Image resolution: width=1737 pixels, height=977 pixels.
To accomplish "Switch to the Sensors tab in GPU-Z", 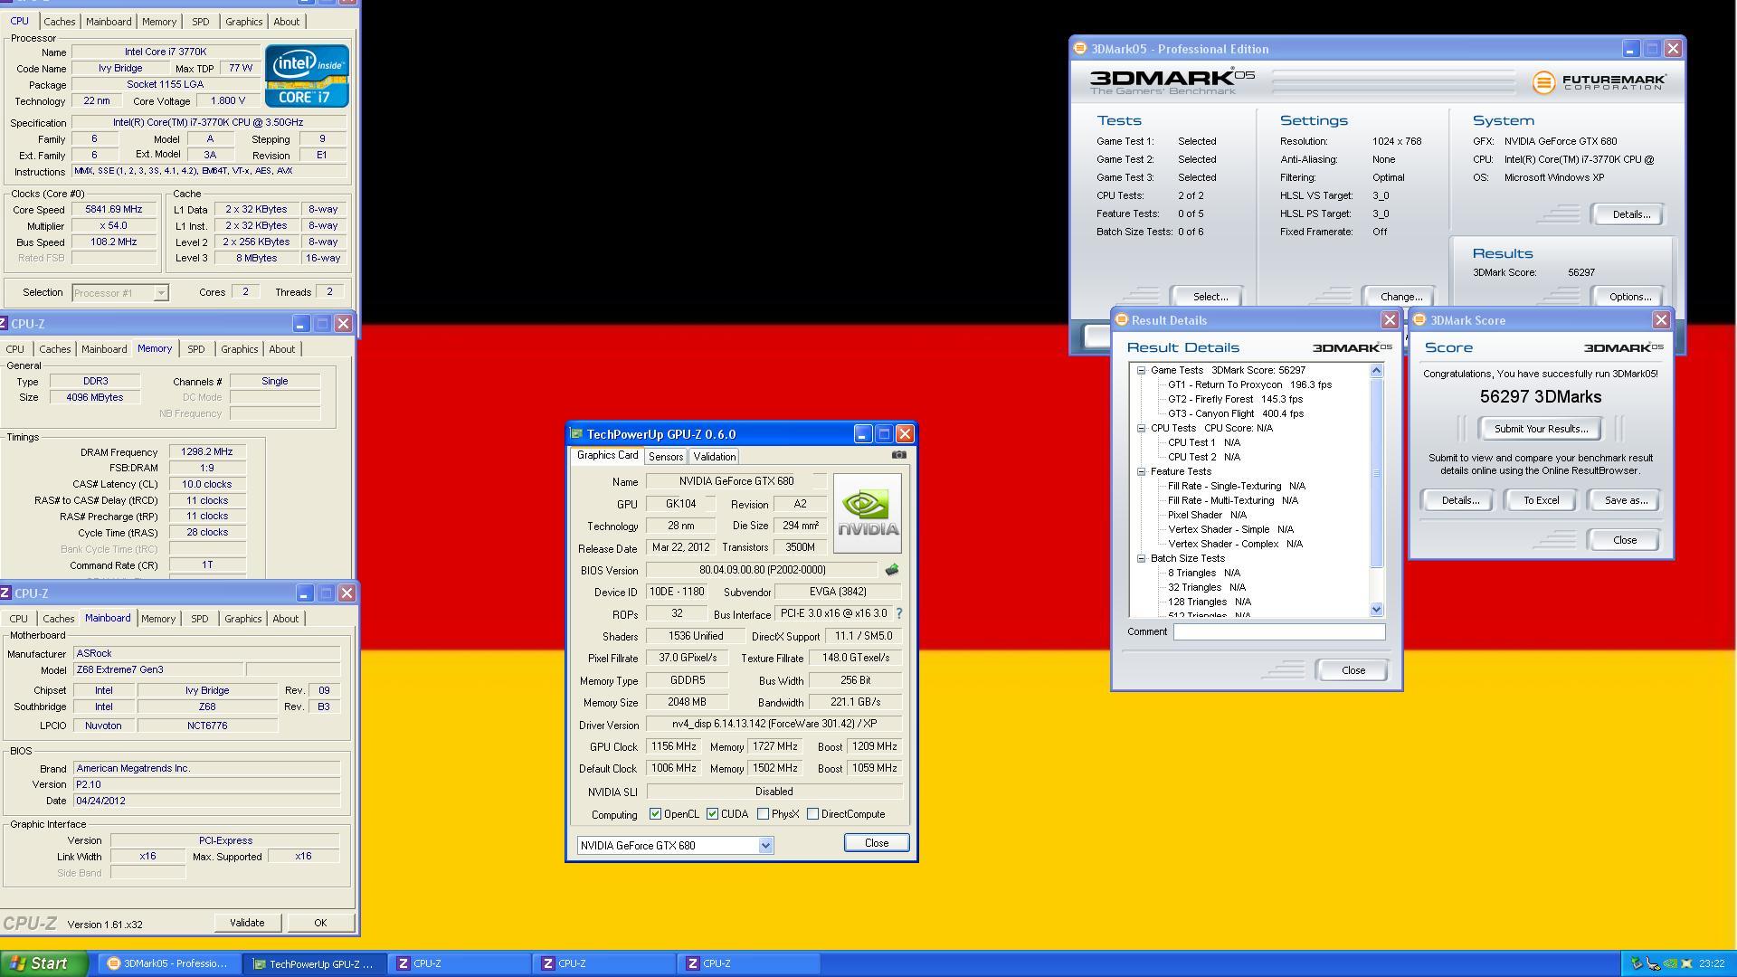I will [x=666, y=457].
